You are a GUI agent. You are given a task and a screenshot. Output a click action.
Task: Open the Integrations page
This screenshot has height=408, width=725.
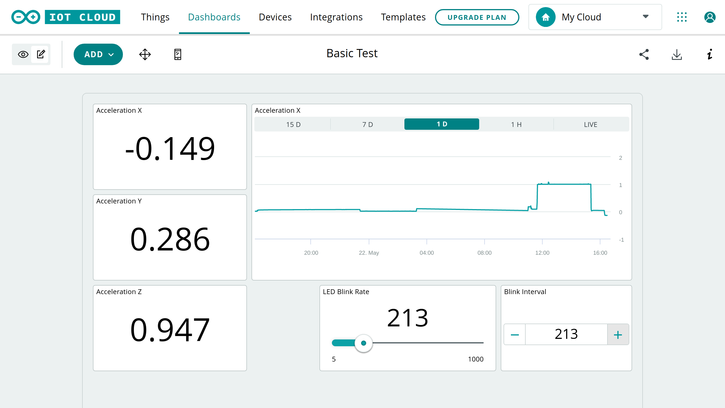(x=336, y=17)
